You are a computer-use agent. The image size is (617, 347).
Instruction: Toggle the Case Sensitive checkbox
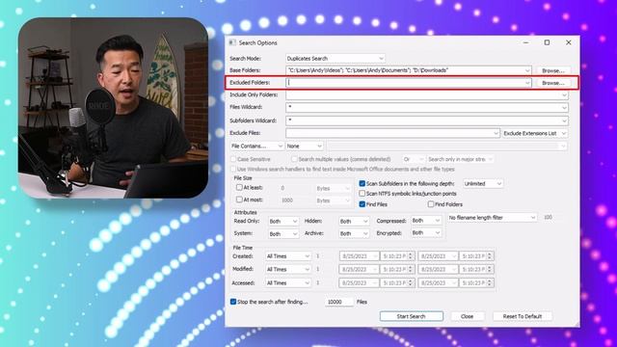[x=233, y=159]
